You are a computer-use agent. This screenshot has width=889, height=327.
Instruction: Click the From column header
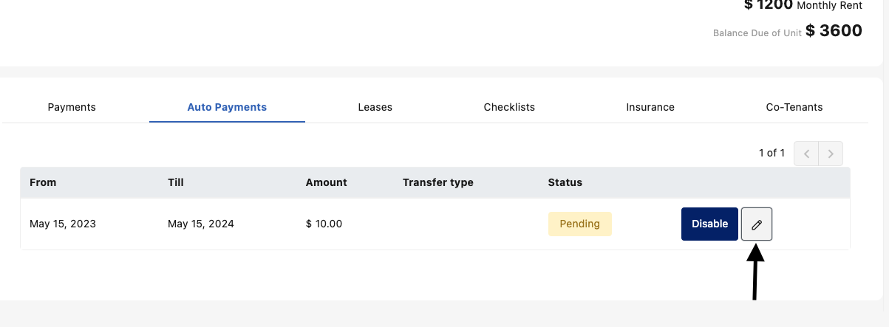43,182
